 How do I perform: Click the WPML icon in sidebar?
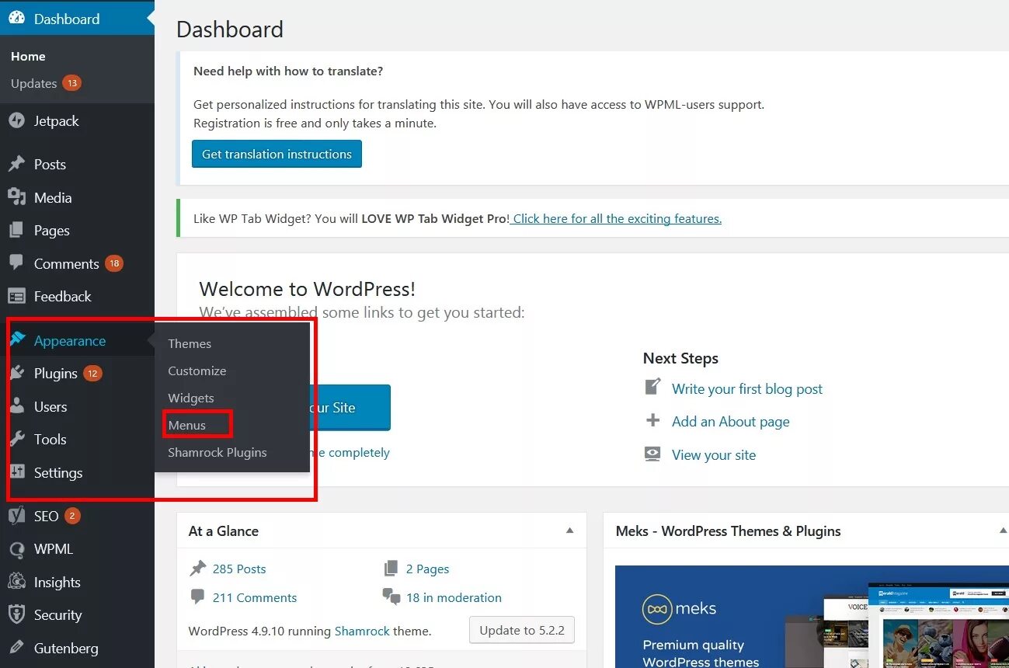16,549
